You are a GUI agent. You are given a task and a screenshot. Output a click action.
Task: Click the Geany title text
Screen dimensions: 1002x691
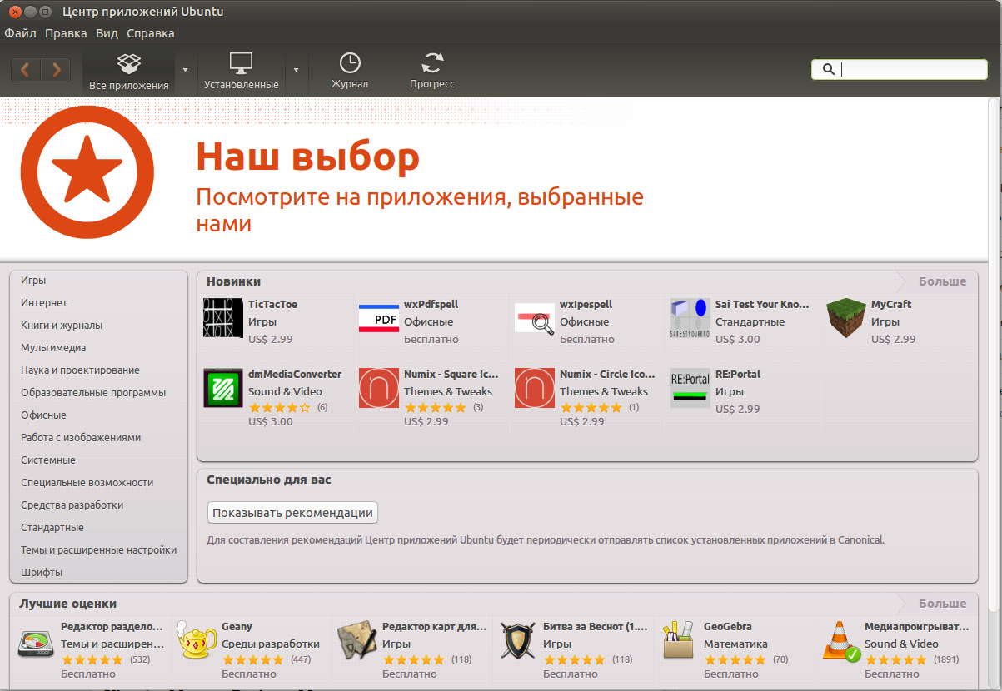(237, 627)
